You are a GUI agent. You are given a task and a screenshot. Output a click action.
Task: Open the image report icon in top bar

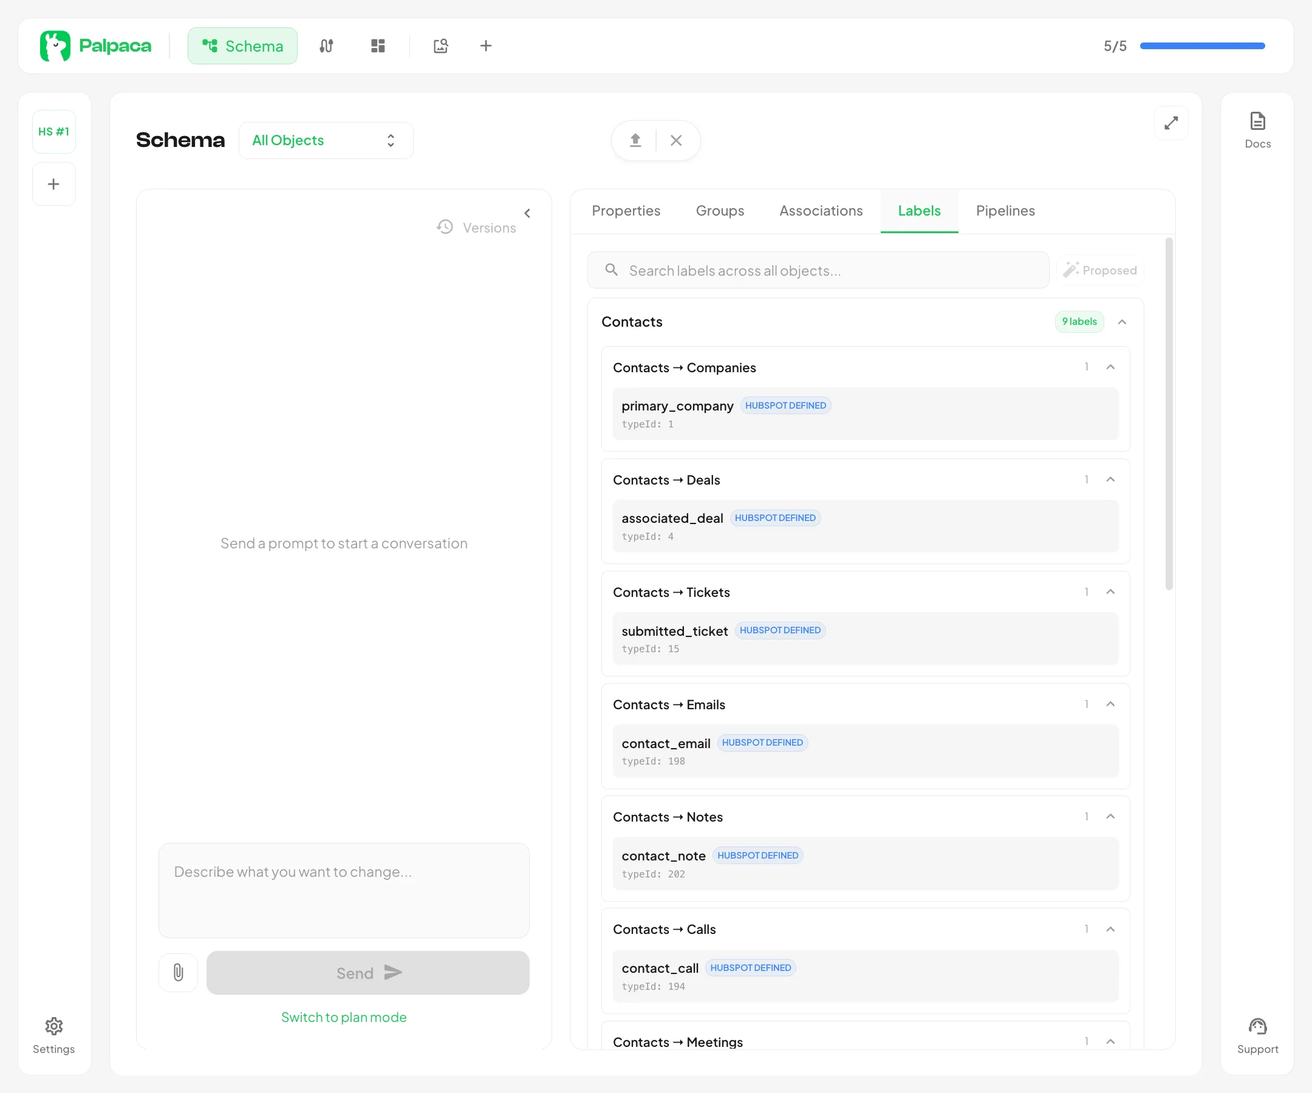[440, 46]
